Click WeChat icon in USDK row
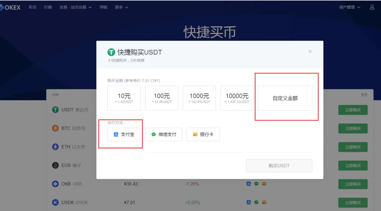381x211 pixels. [256, 202]
